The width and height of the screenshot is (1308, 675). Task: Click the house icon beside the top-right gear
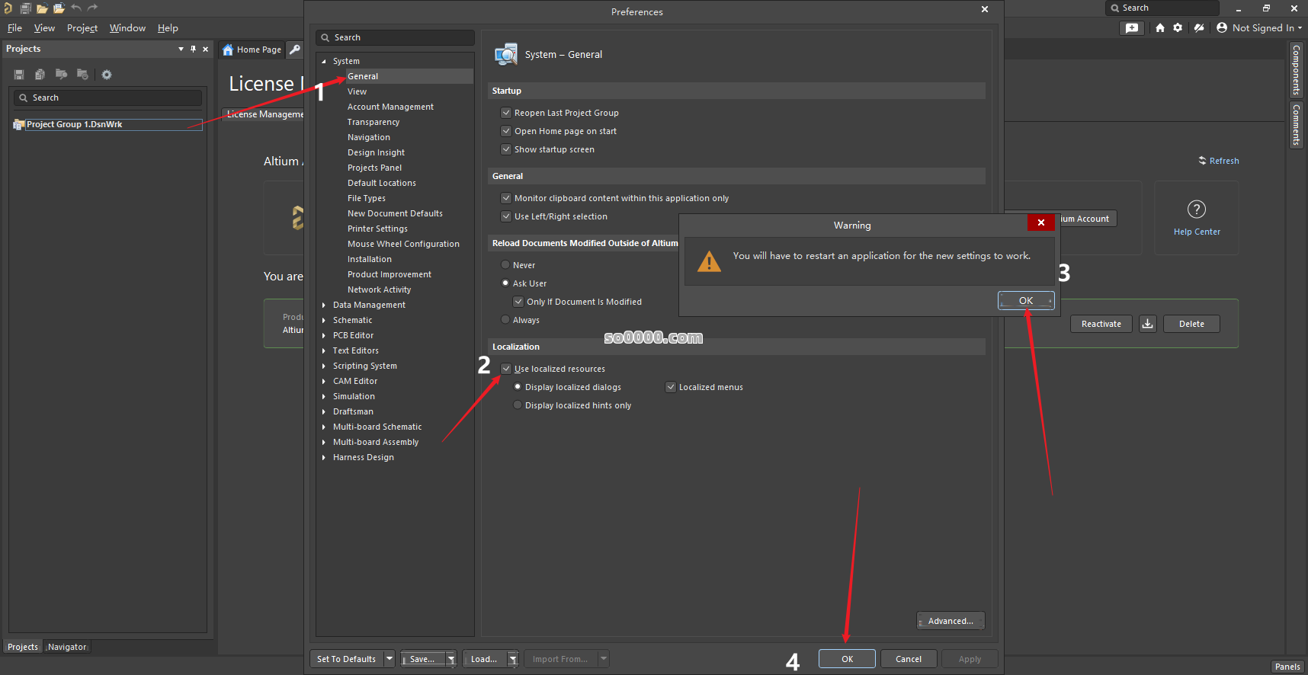click(1159, 28)
